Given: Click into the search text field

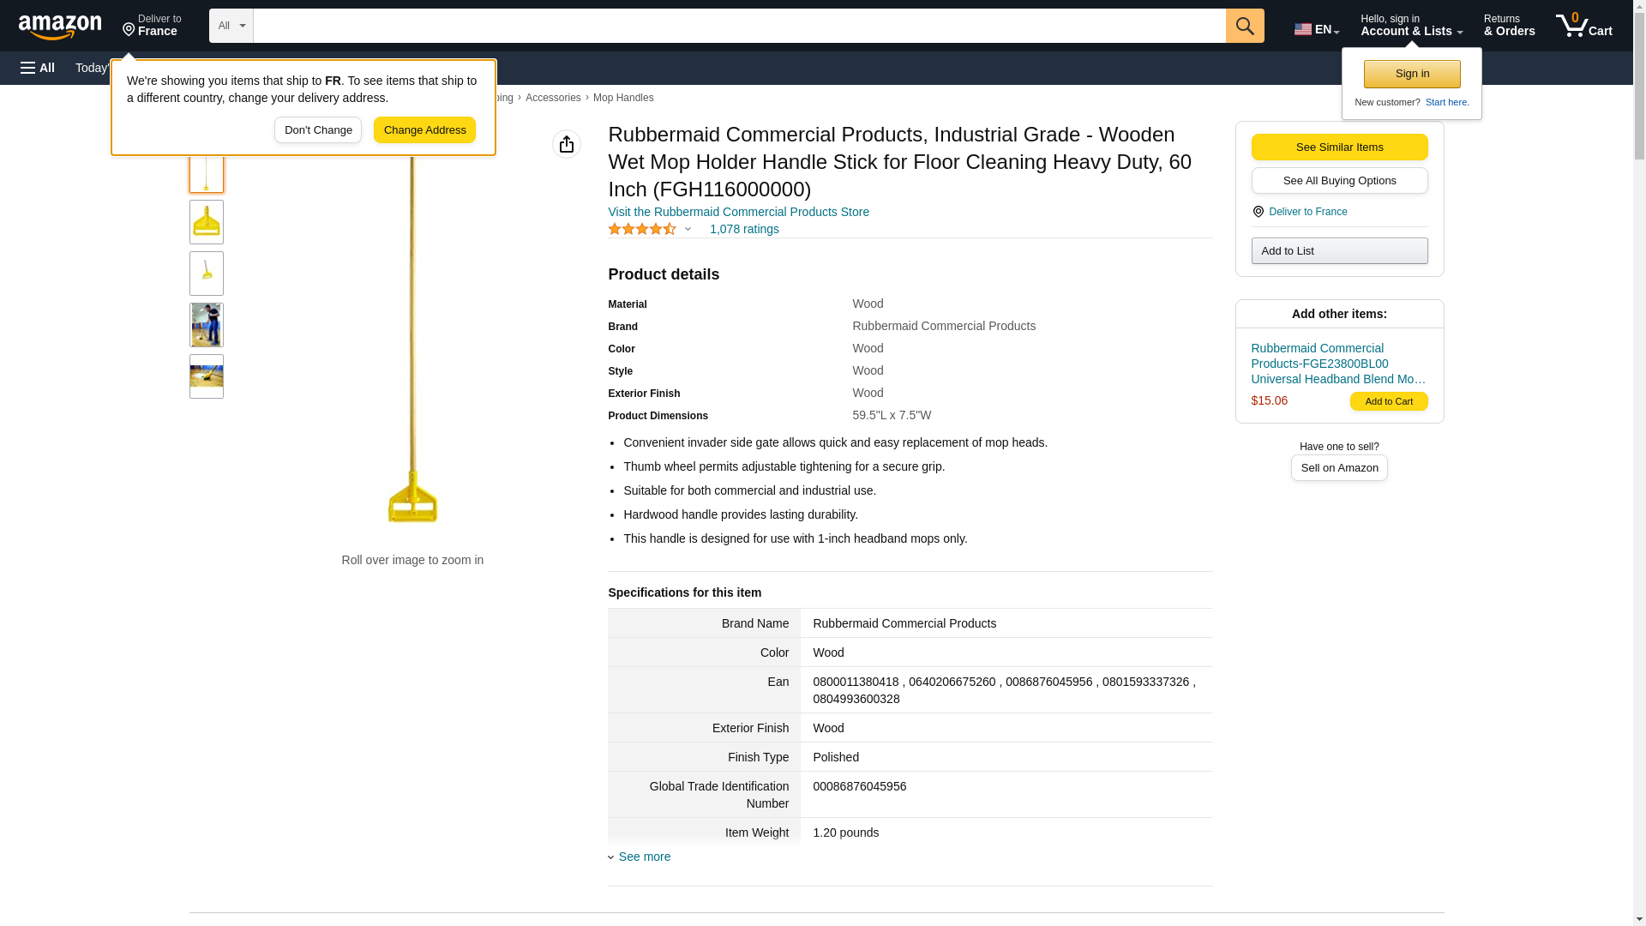Looking at the screenshot, I should click(738, 26).
